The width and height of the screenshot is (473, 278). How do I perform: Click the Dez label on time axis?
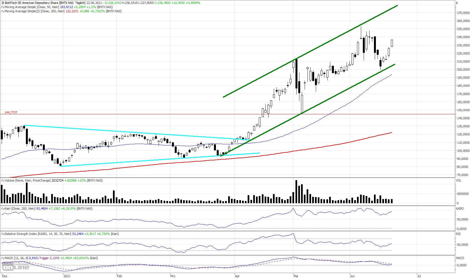pyautogui.click(x=4, y=276)
